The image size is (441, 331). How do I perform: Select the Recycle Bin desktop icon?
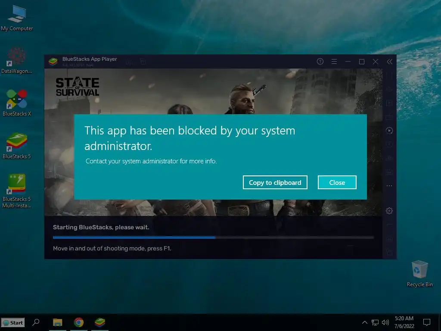click(x=419, y=274)
